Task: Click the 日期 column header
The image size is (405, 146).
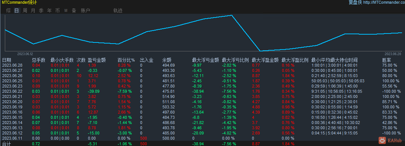Action: tap(7, 60)
